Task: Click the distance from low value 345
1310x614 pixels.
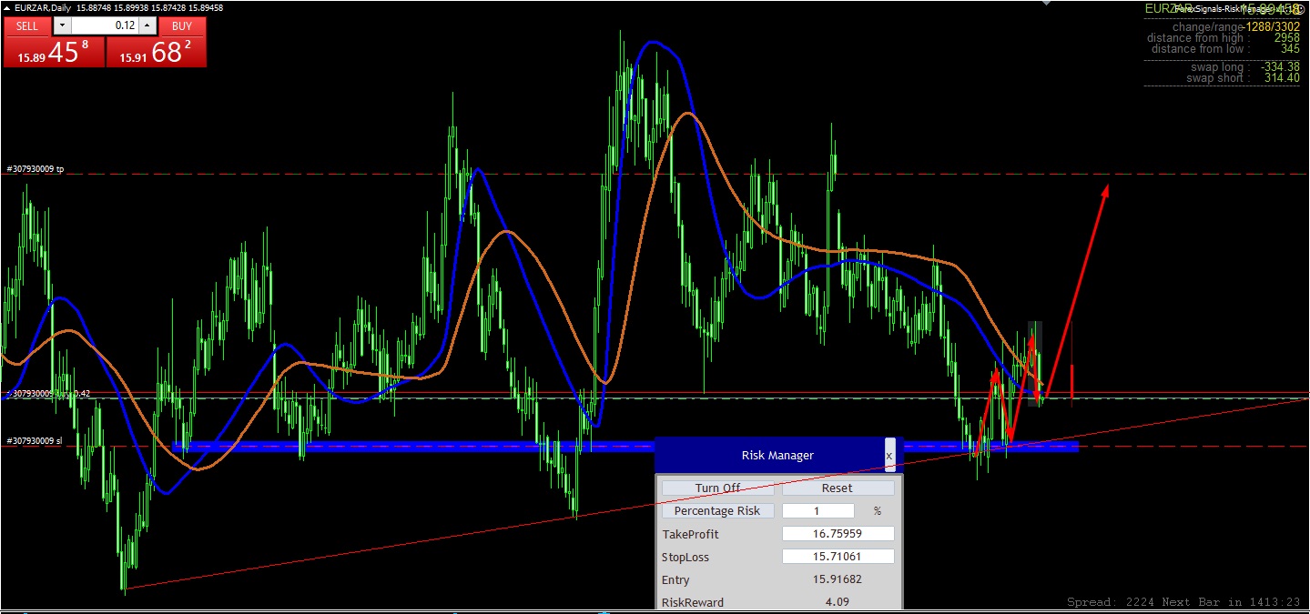Action: click(x=1290, y=49)
